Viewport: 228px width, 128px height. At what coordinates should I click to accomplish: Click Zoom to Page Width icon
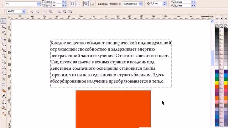(64, 11)
